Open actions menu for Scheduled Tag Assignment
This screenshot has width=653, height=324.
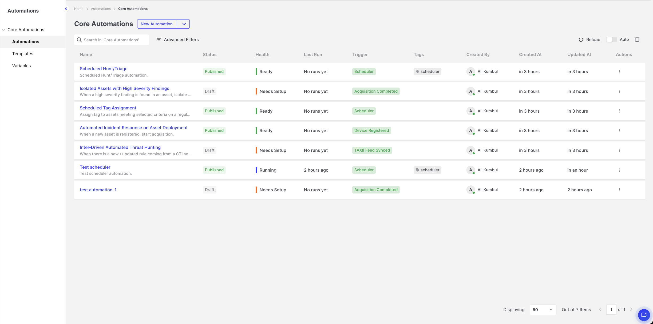[x=620, y=111]
